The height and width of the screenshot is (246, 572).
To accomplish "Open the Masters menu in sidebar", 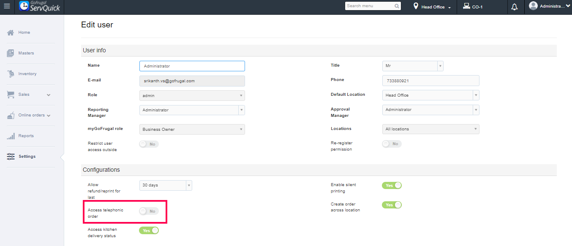I will tap(26, 53).
